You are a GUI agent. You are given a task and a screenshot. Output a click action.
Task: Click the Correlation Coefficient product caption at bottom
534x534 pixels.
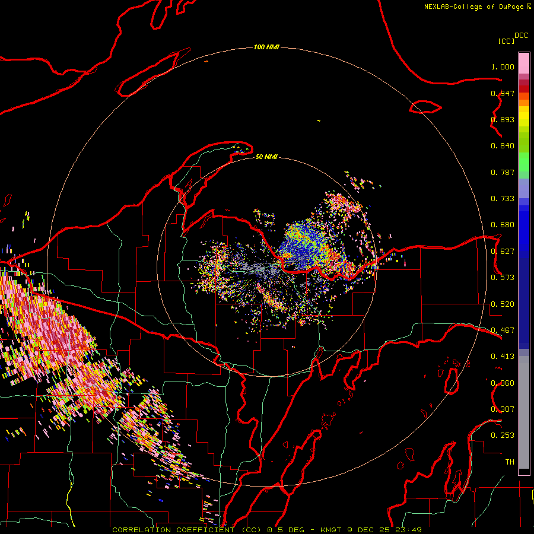point(266,530)
